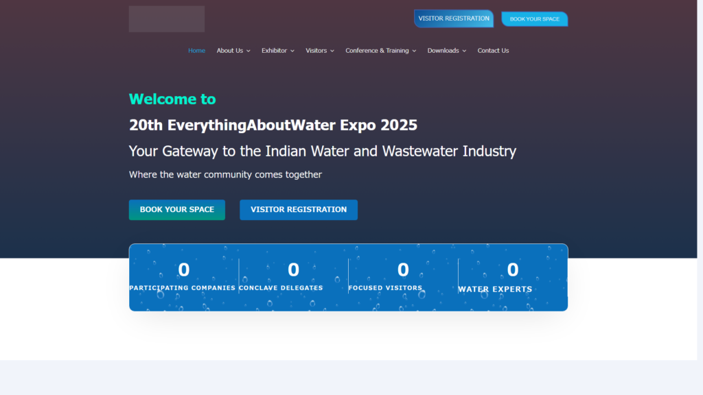
Task: Expand About Us chevron arrow
Action: click(249, 51)
